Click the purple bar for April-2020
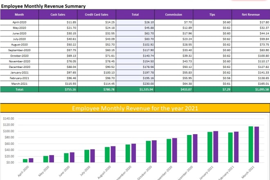The width and height of the screenshot is (270, 180). [x=31, y=160]
